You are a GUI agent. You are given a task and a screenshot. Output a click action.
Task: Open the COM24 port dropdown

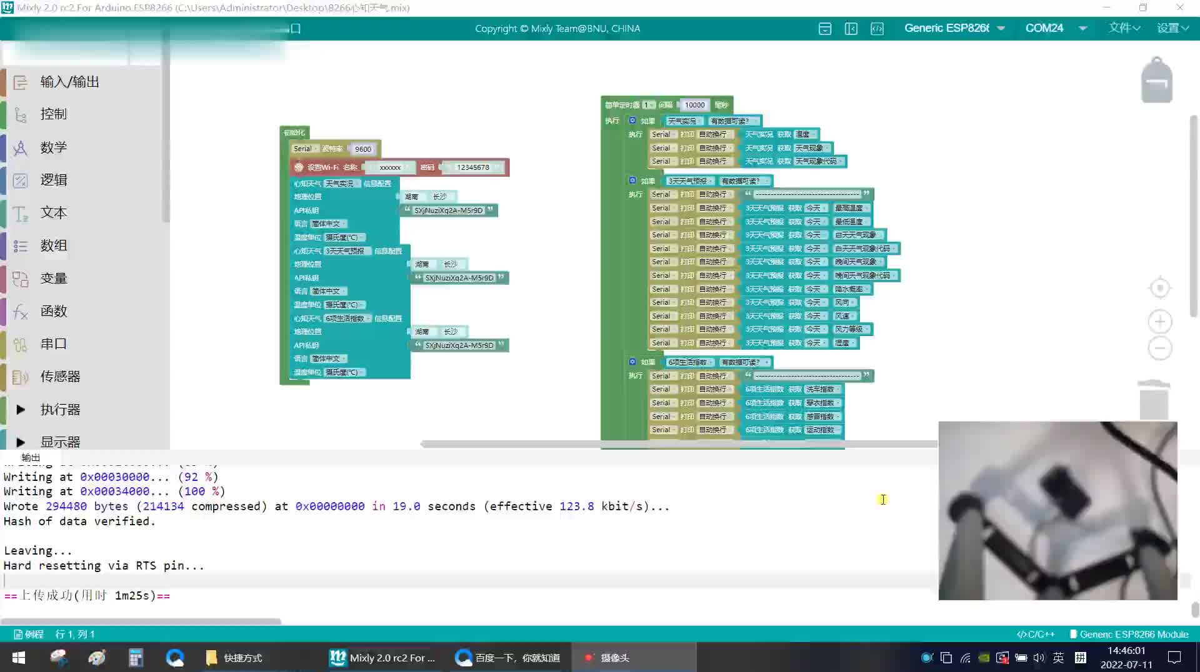click(1056, 28)
